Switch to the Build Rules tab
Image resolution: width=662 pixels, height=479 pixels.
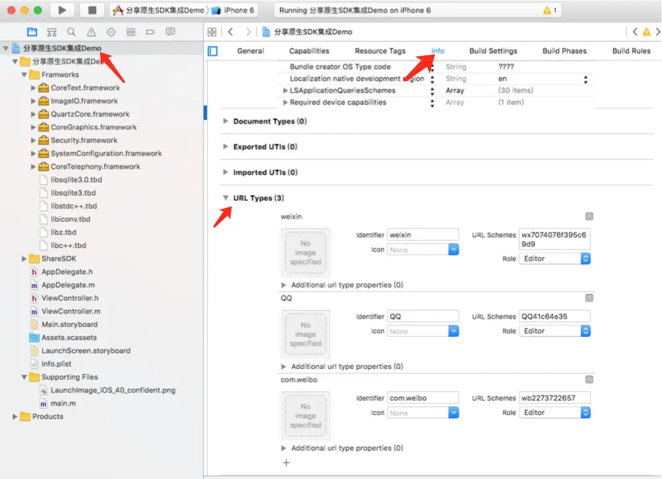coord(631,51)
